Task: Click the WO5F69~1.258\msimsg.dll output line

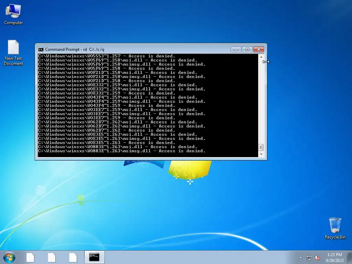Action: click(122, 64)
